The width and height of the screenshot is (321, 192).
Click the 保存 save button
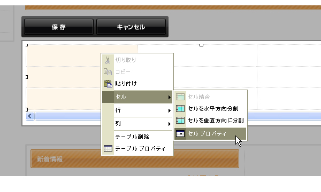click(x=59, y=27)
